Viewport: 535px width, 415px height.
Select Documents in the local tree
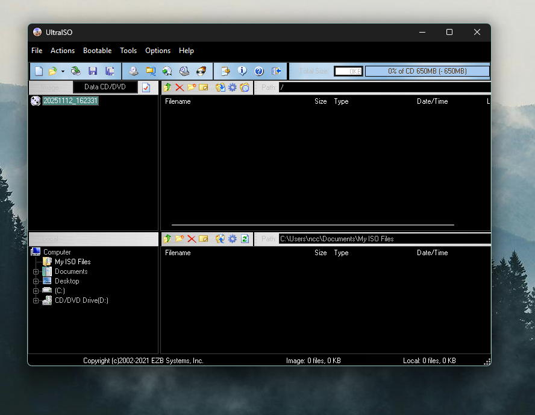click(71, 271)
